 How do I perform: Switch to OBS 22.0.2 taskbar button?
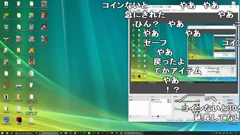pos(49,133)
